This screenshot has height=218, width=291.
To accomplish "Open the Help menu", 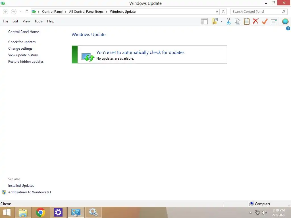I will coord(51,21).
